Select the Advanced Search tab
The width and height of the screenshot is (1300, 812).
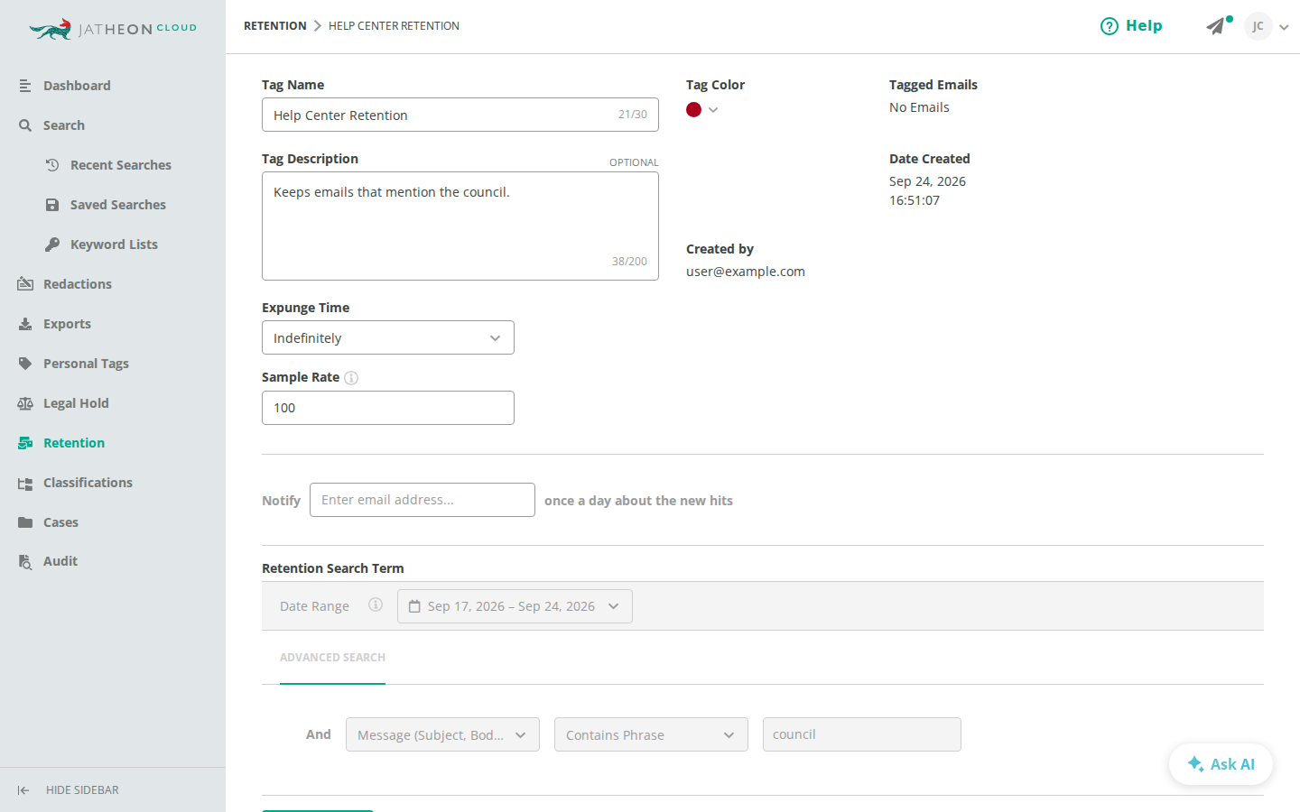point(332,659)
